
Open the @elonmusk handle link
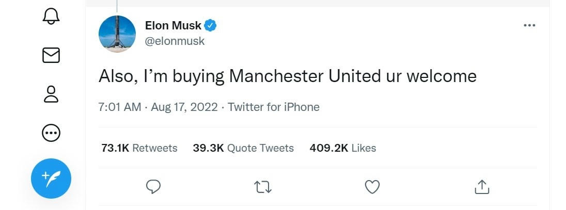(175, 41)
